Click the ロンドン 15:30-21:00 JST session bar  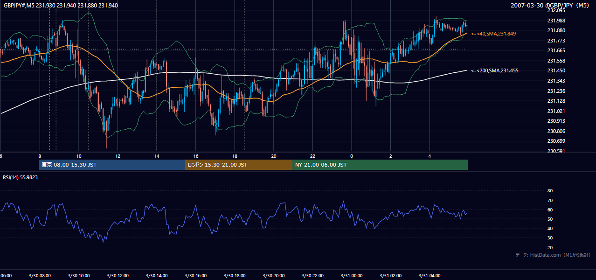click(x=239, y=165)
